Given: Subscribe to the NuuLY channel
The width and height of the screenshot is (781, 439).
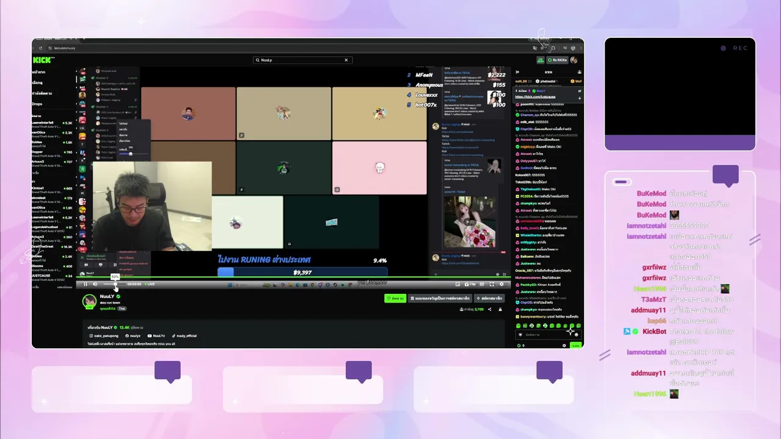Looking at the screenshot, I should click(x=489, y=298).
